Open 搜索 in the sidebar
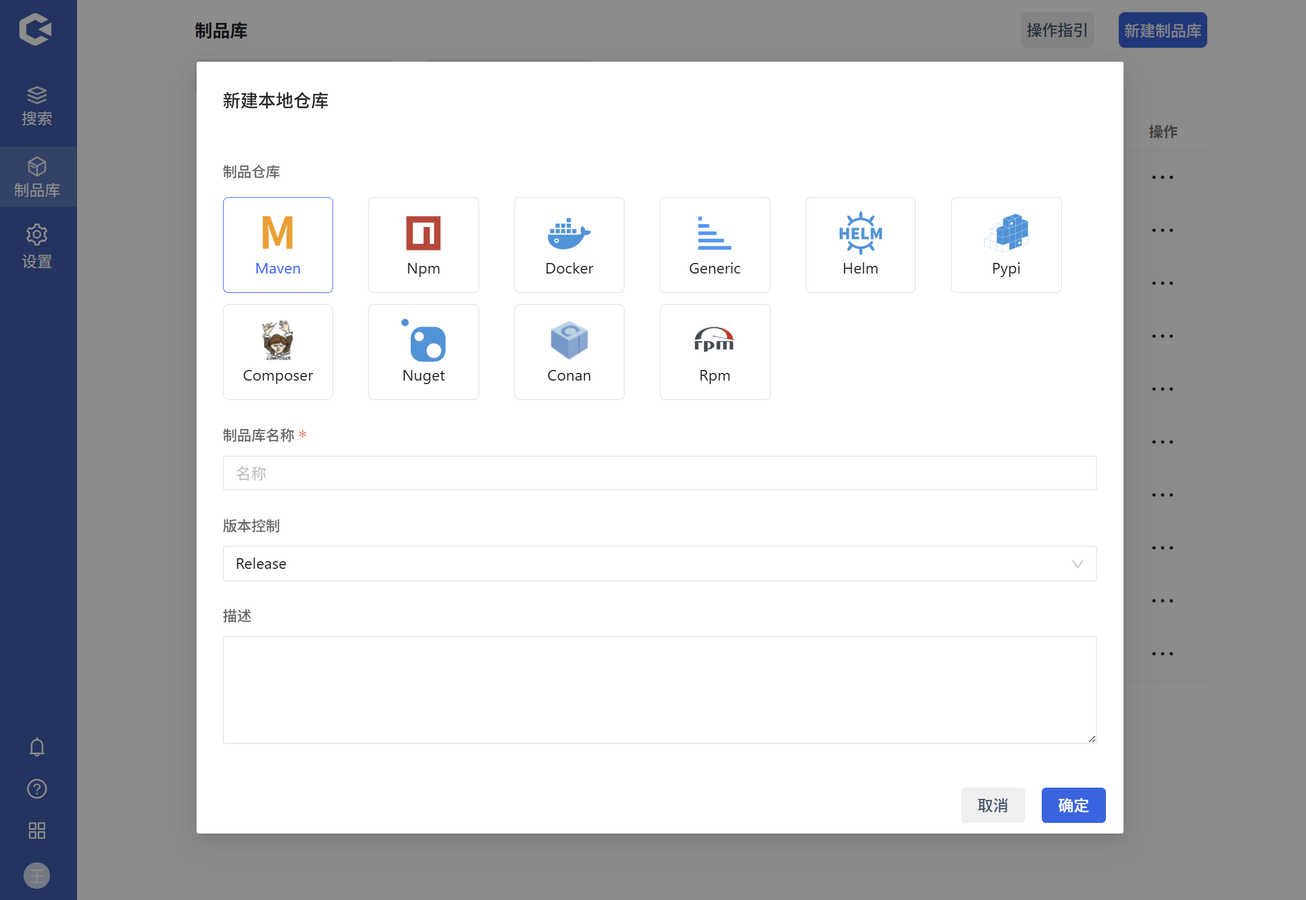The height and width of the screenshot is (900, 1306). click(37, 106)
